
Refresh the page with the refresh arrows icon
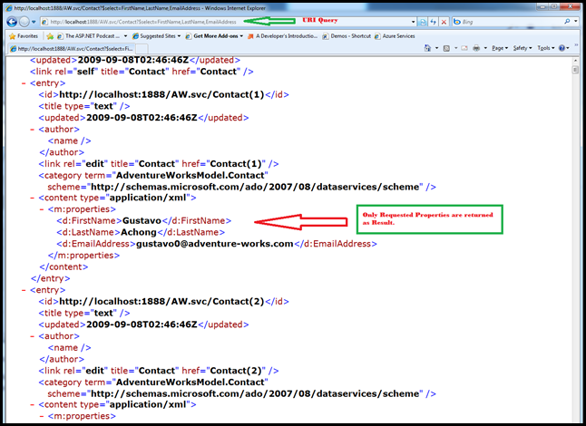click(433, 22)
